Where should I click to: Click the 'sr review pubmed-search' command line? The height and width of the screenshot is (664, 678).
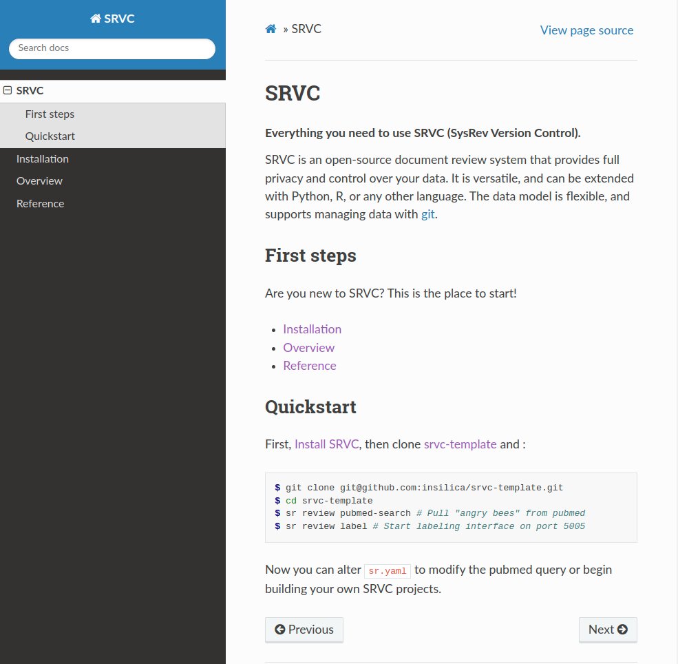tap(430, 513)
